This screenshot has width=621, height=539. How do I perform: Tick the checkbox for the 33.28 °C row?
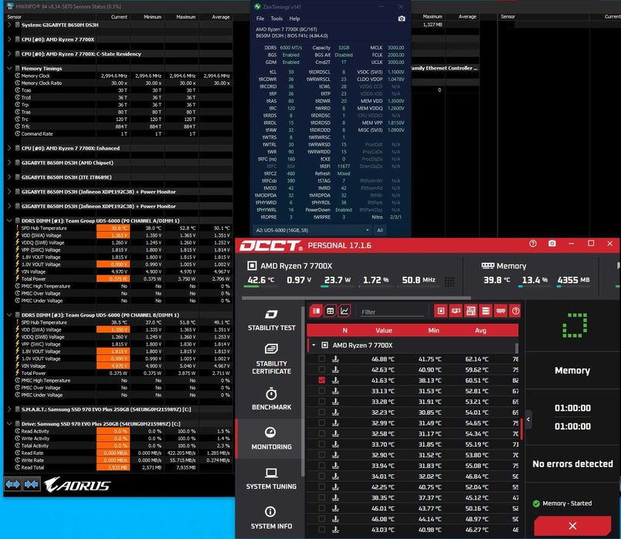321,402
